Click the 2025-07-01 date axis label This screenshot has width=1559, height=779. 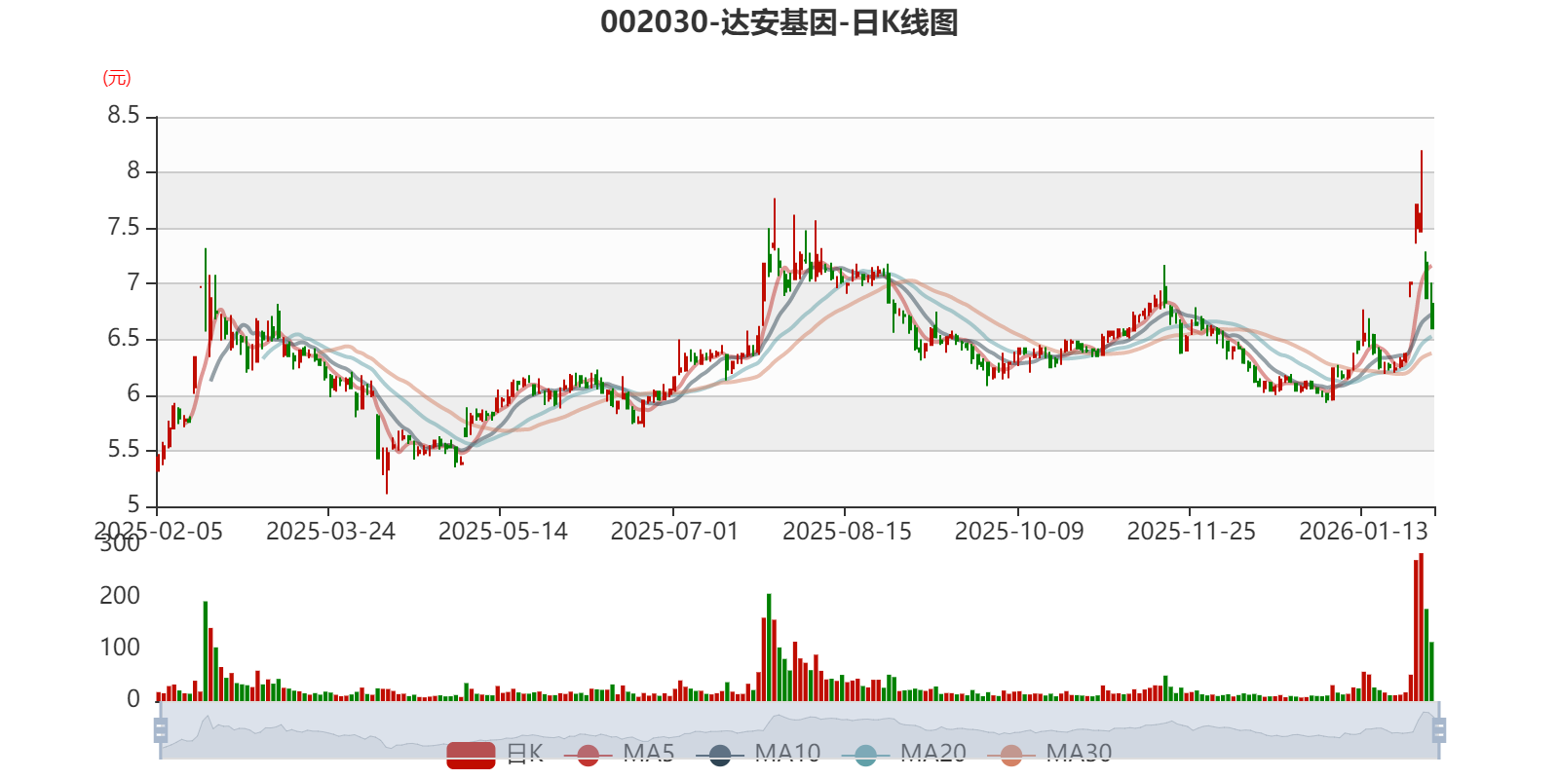point(674,532)
